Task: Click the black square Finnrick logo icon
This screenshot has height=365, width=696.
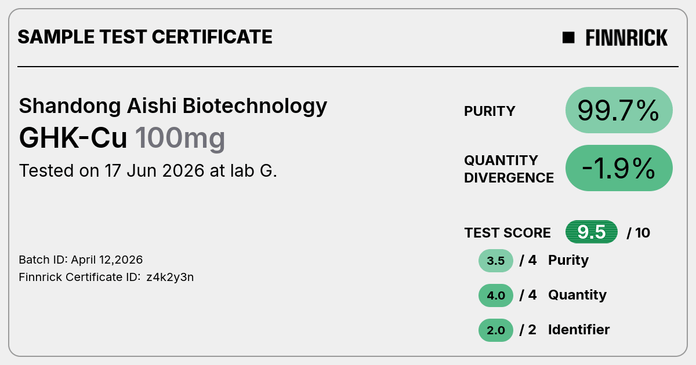Action: [x=568, y=38]
